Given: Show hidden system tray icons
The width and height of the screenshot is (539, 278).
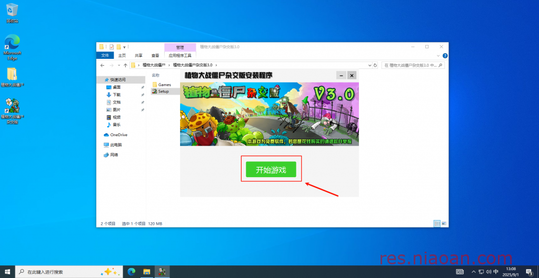Looking at the screenshot, I should pos(474,272).
